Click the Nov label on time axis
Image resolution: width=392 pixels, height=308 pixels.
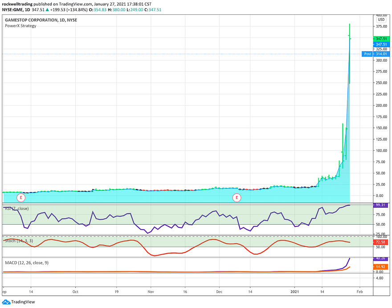coord(151,292)
